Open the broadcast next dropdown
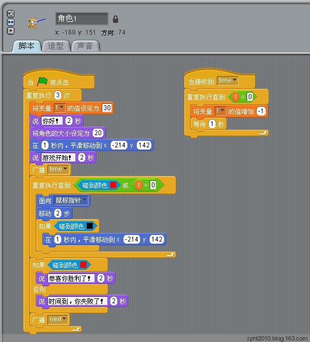 [x=58, y=320]
